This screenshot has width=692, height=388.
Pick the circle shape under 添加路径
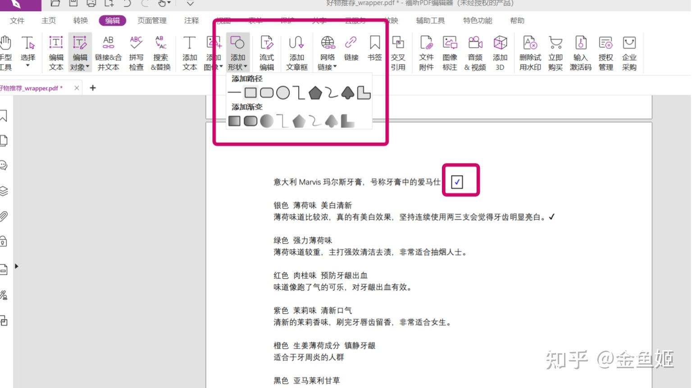(283, 93)
